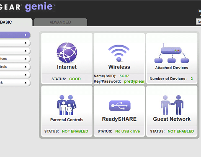Click the ReadySHARE tile title
Screen dimensions: 201x157
119,119
